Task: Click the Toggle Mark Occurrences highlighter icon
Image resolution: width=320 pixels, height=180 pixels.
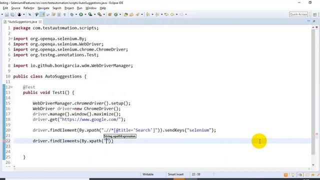Action: coord(42,14)
